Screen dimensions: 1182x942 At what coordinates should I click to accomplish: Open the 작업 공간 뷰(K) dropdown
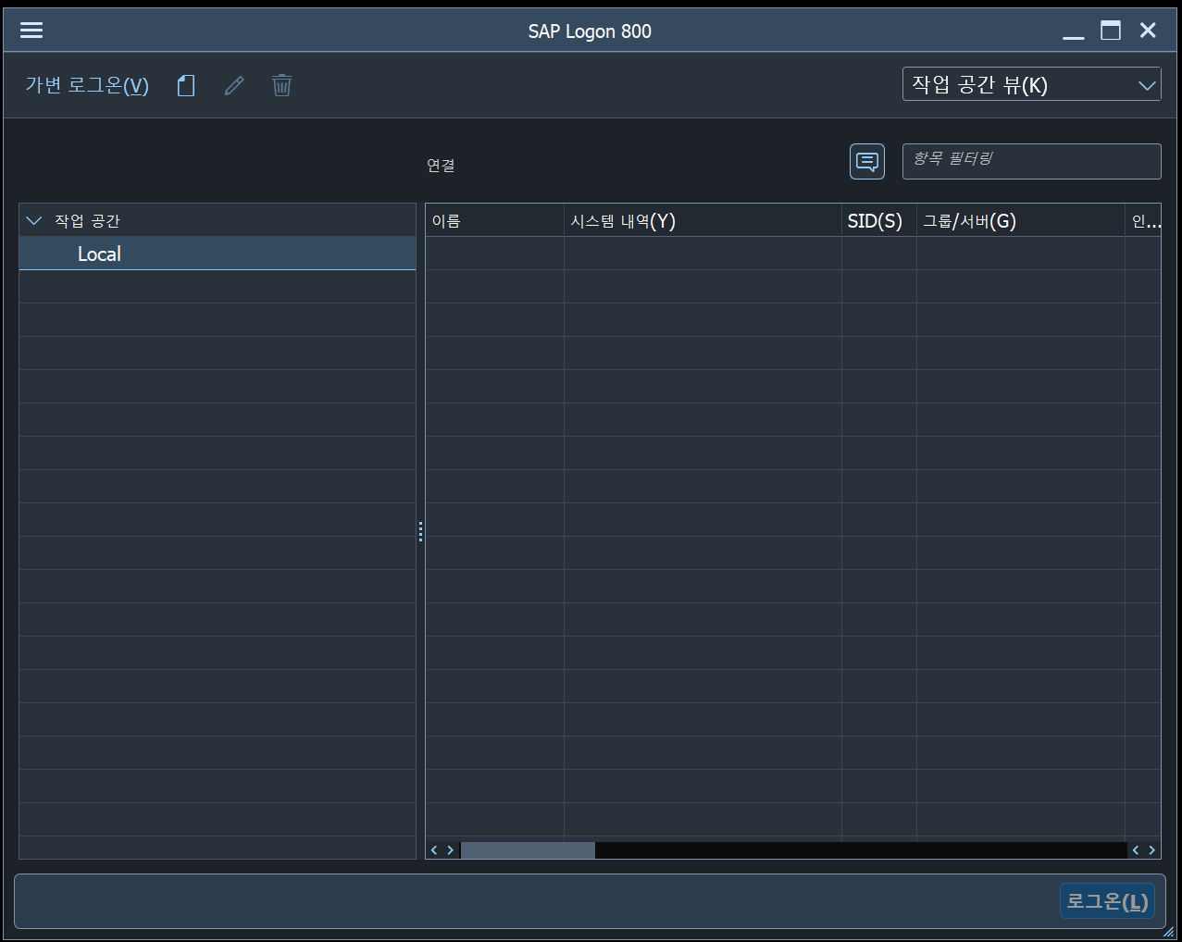1031,84
